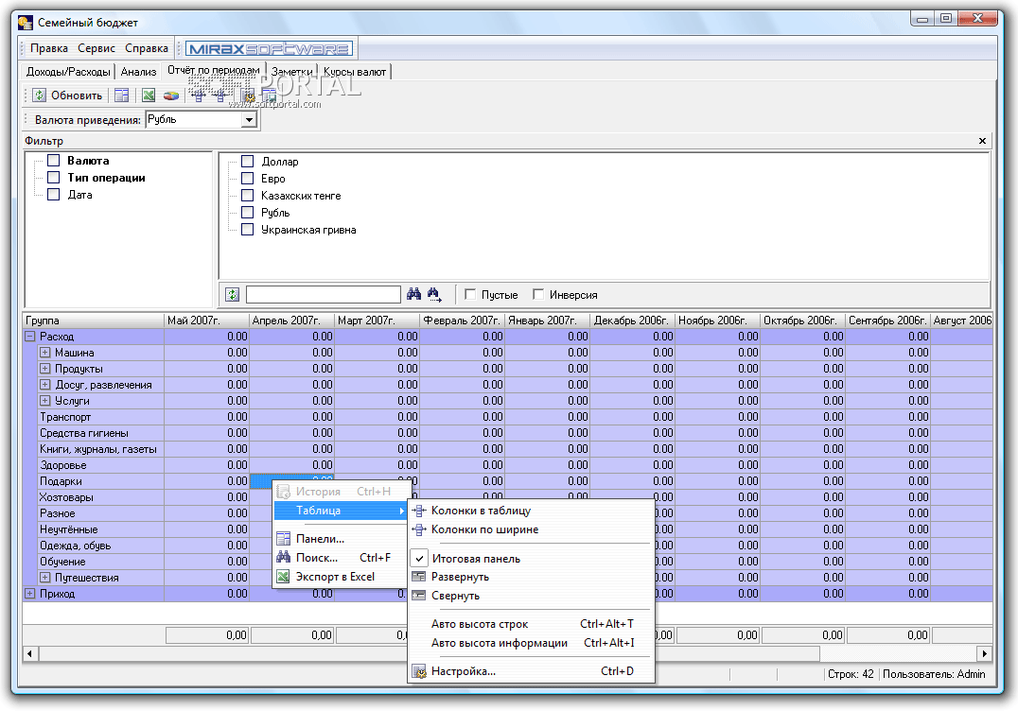Click refresh icon beside filter search field

233,295
